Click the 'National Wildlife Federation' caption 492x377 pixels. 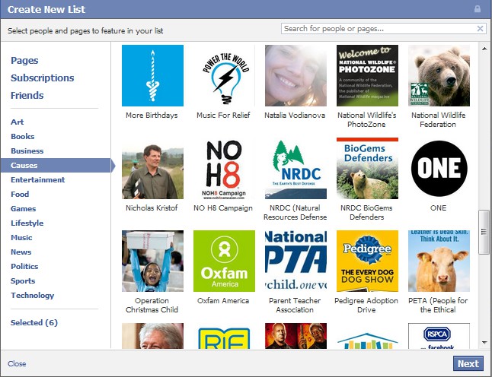[x=438, y=120]
